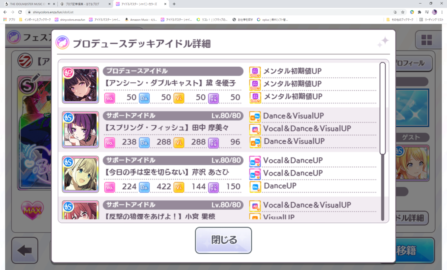The image size is (447, 270).
Task: Click the MAX heart icon at lower left
Action: tap(32, 211)
